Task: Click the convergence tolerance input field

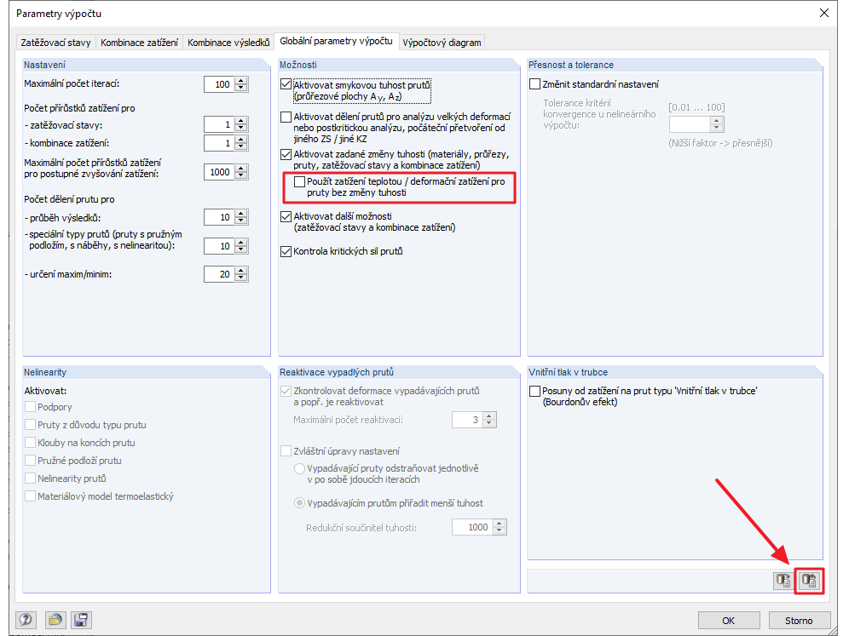Action: [690, 124]
